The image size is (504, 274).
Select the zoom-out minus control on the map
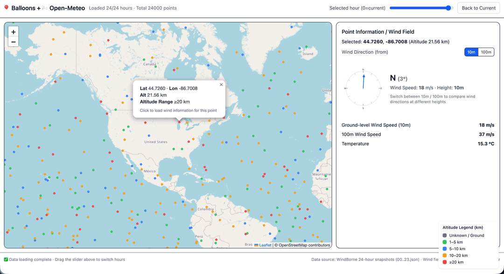[13, 42]
